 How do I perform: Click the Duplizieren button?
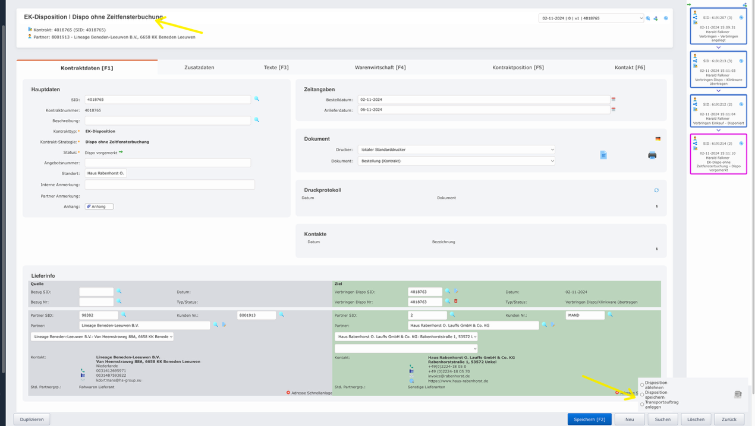point(32,419)
